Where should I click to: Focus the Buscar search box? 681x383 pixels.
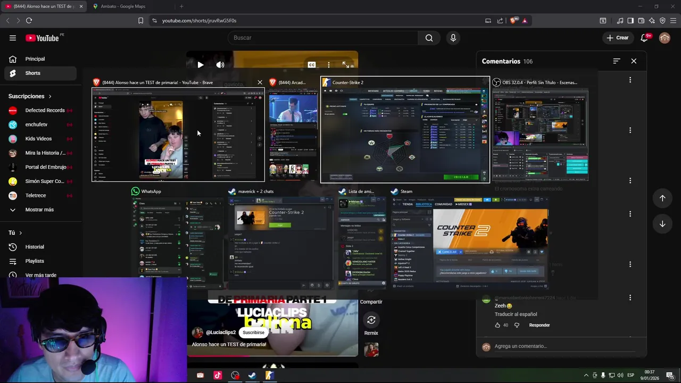(323, 38)
